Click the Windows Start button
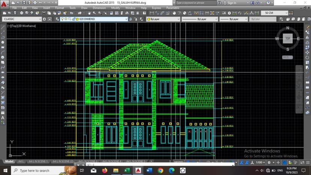Viewport: 311px width, 175px height. tap(5, 170)
